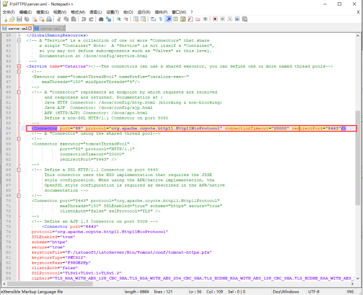Click the vertical scrollbar up arrow
363x295 pixels.
click(358, 36)
